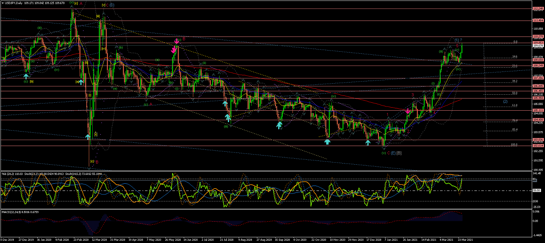The image size is (545, 243).
Task: Select the [B] wave label at January 2021 low
Action: (399, 153)
